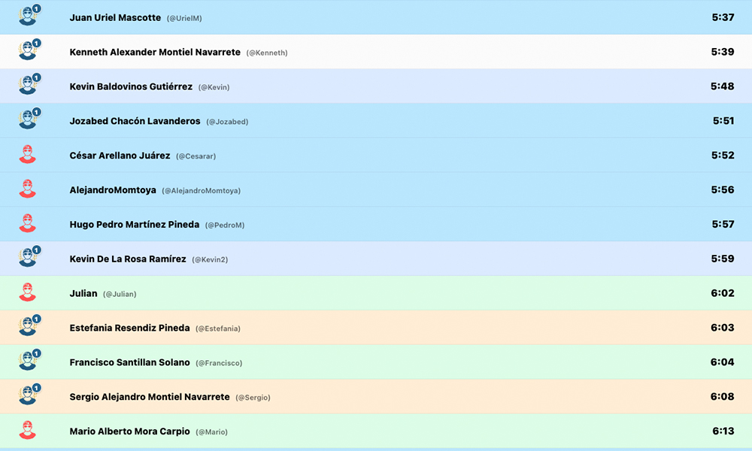Click Francisco Santillan Solano's laurel avatar
Screen dimensions: 752x451
coord(28,362)
